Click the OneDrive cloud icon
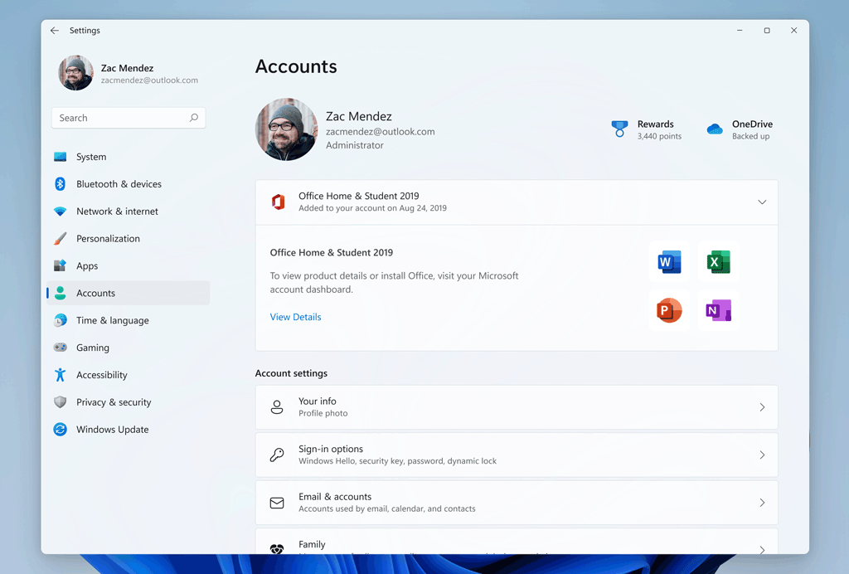Image resolution: width=849 pixels, height=574 pixels. (x=714, y=129)
